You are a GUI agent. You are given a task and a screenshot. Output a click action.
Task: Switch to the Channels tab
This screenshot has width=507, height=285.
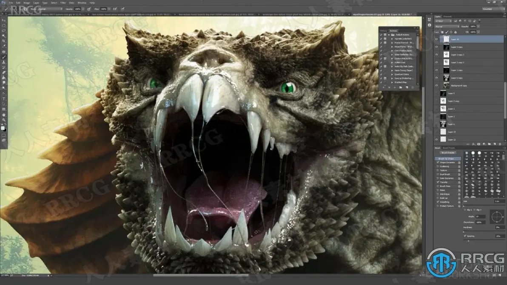click(x=447, y=17)
